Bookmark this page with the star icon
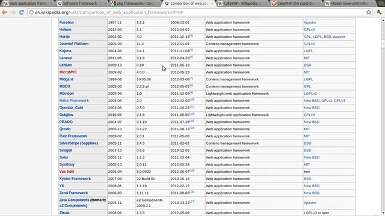Viewport: 385px width, 216px height. pyautogui.click(x=369, y=12)
